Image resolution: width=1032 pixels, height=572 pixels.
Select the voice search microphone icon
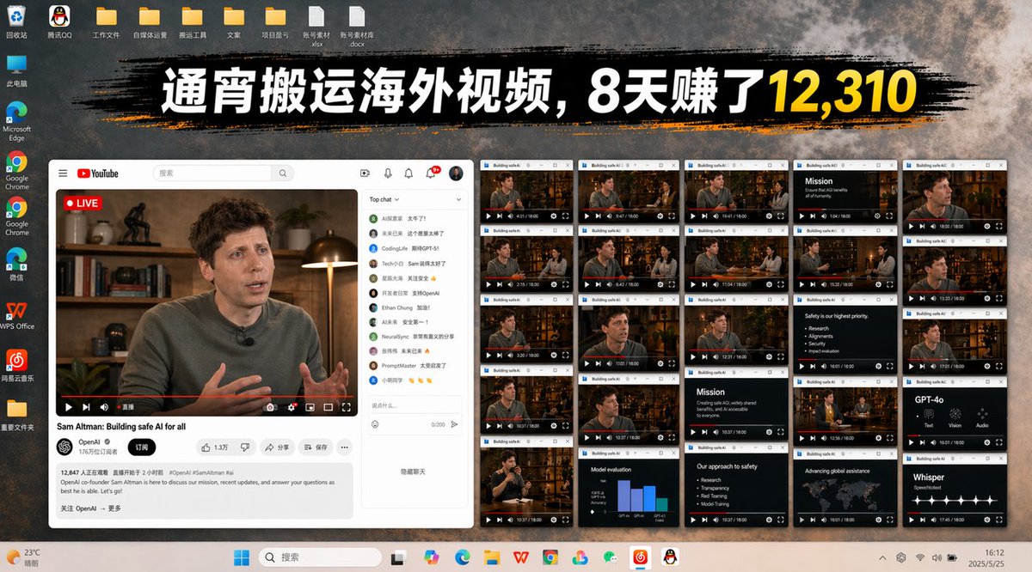[x=388, y=173]
